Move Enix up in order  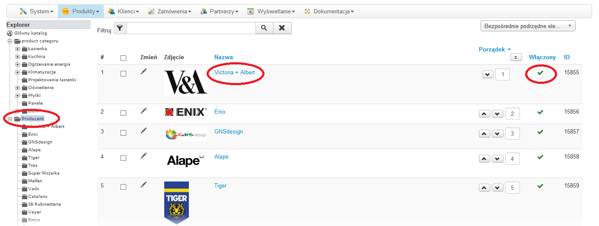pyautogui.click(x=484, y=114)
